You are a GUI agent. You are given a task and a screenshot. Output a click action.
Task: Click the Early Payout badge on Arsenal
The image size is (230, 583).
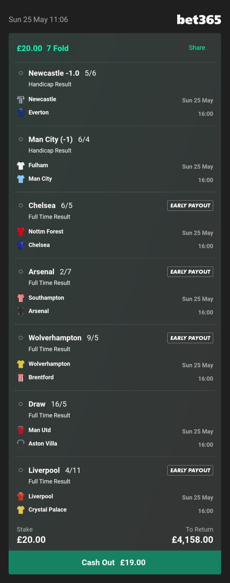tap(190, 272)
